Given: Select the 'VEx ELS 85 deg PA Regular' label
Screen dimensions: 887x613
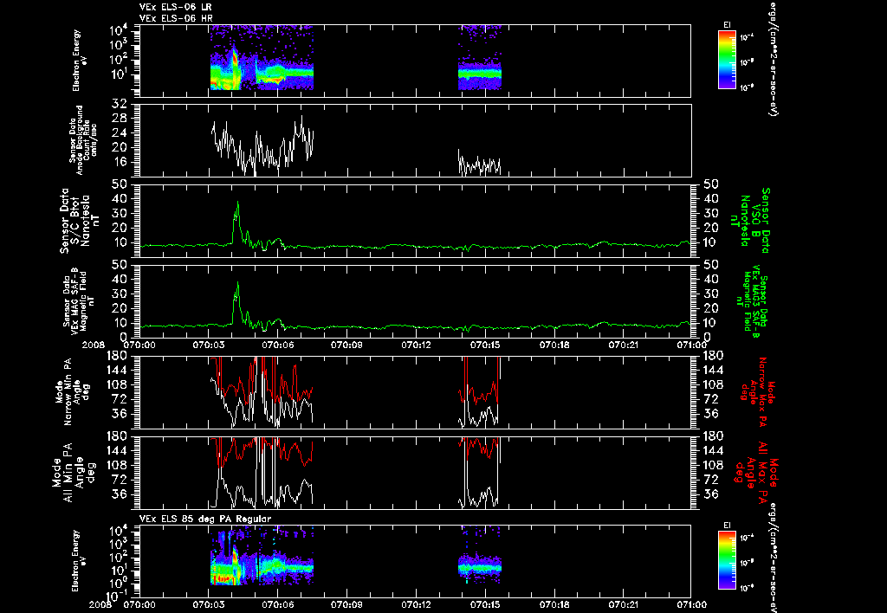Looking at the screenshot, I should 205,519.
